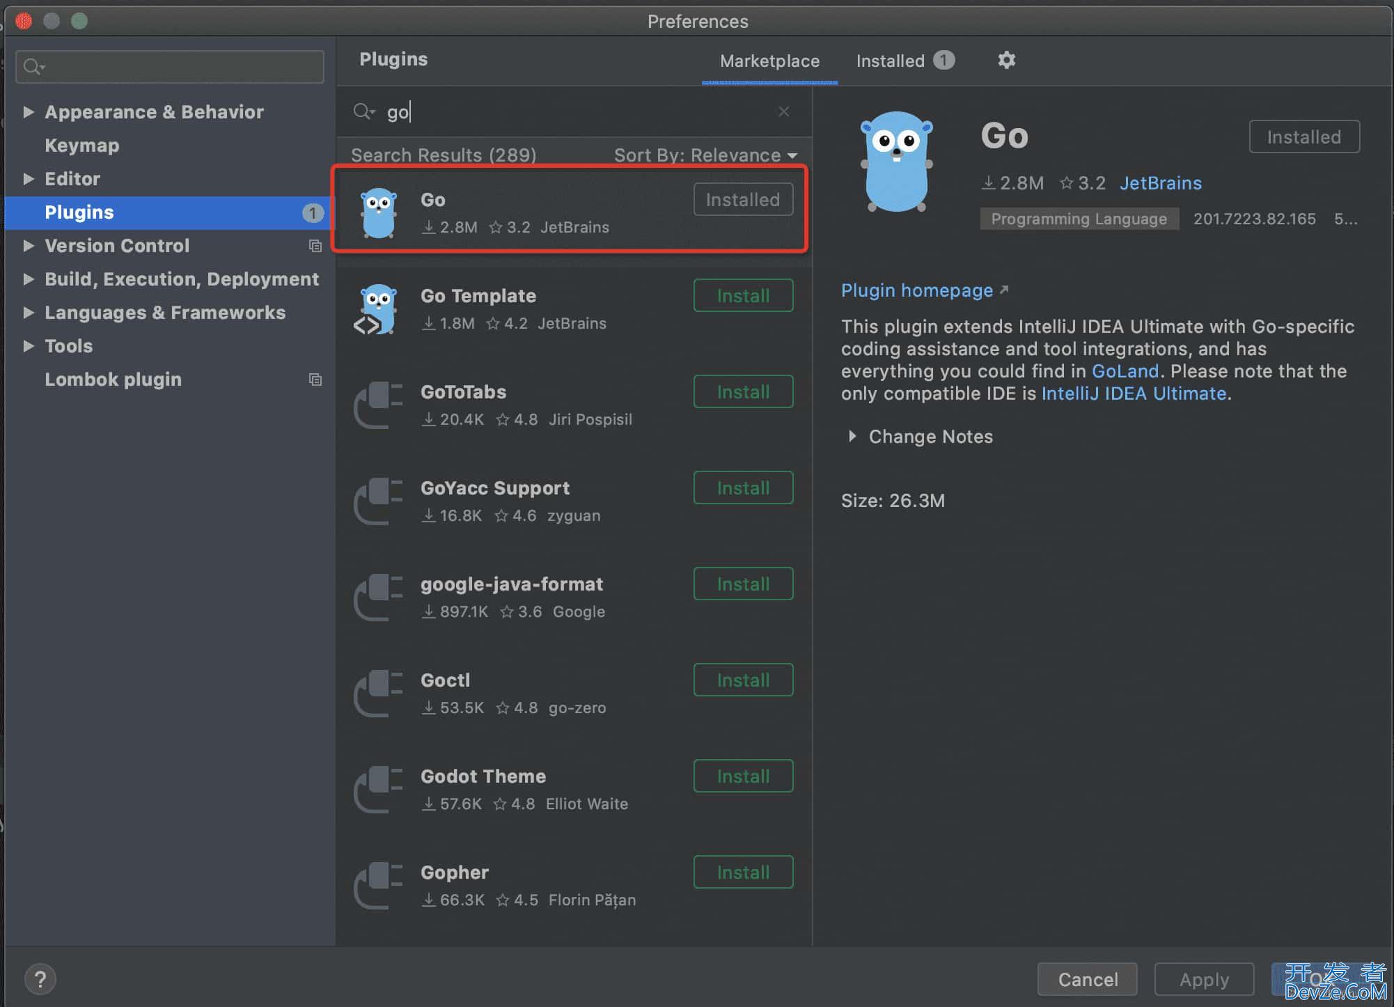This screenshot has width=1394, height=1007.
Task: Switch to the Marketplace tab
Action: [x=769, y=61]
